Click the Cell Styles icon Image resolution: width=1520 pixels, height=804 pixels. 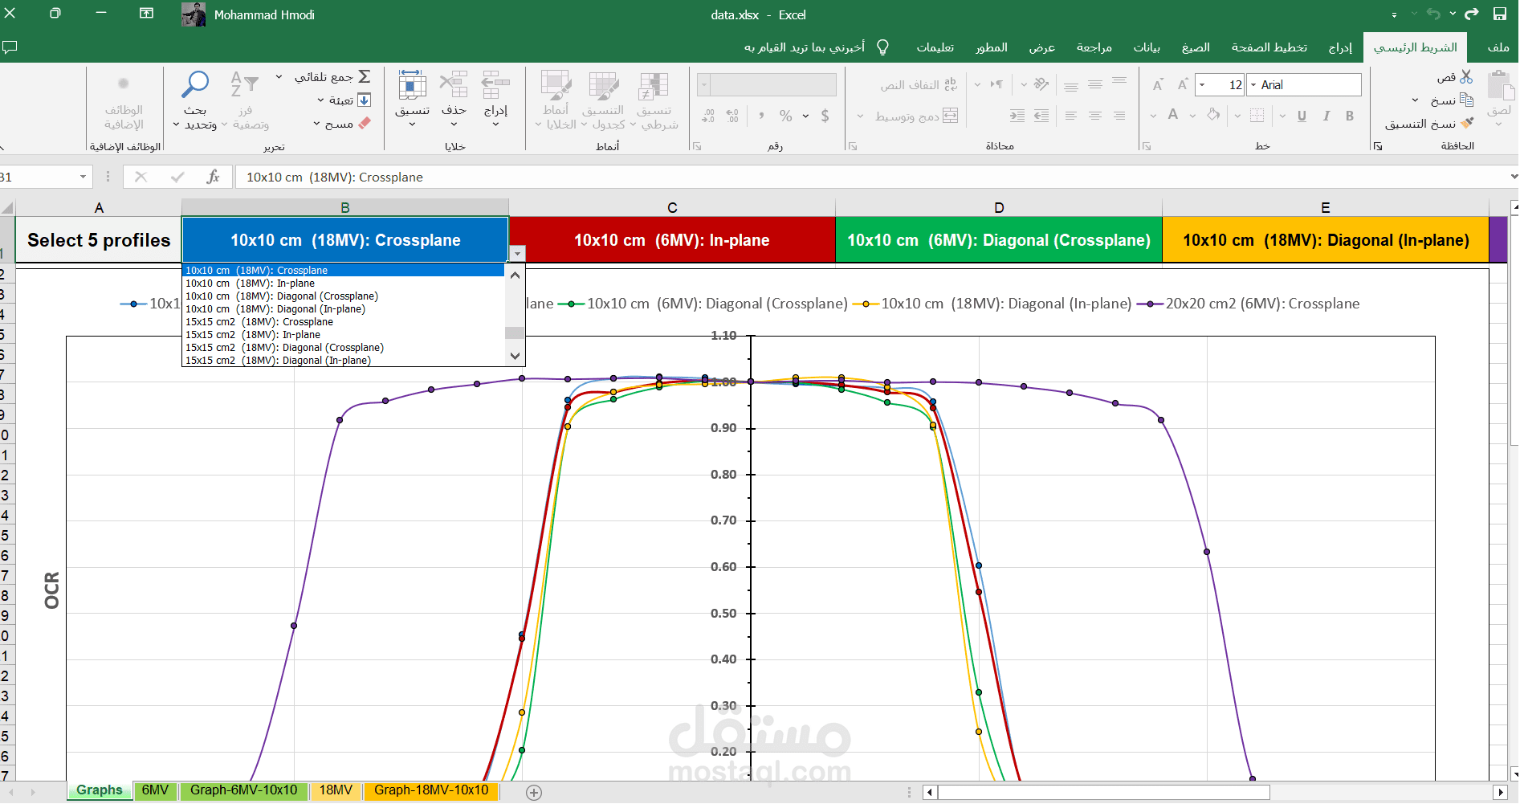point(556,87)
